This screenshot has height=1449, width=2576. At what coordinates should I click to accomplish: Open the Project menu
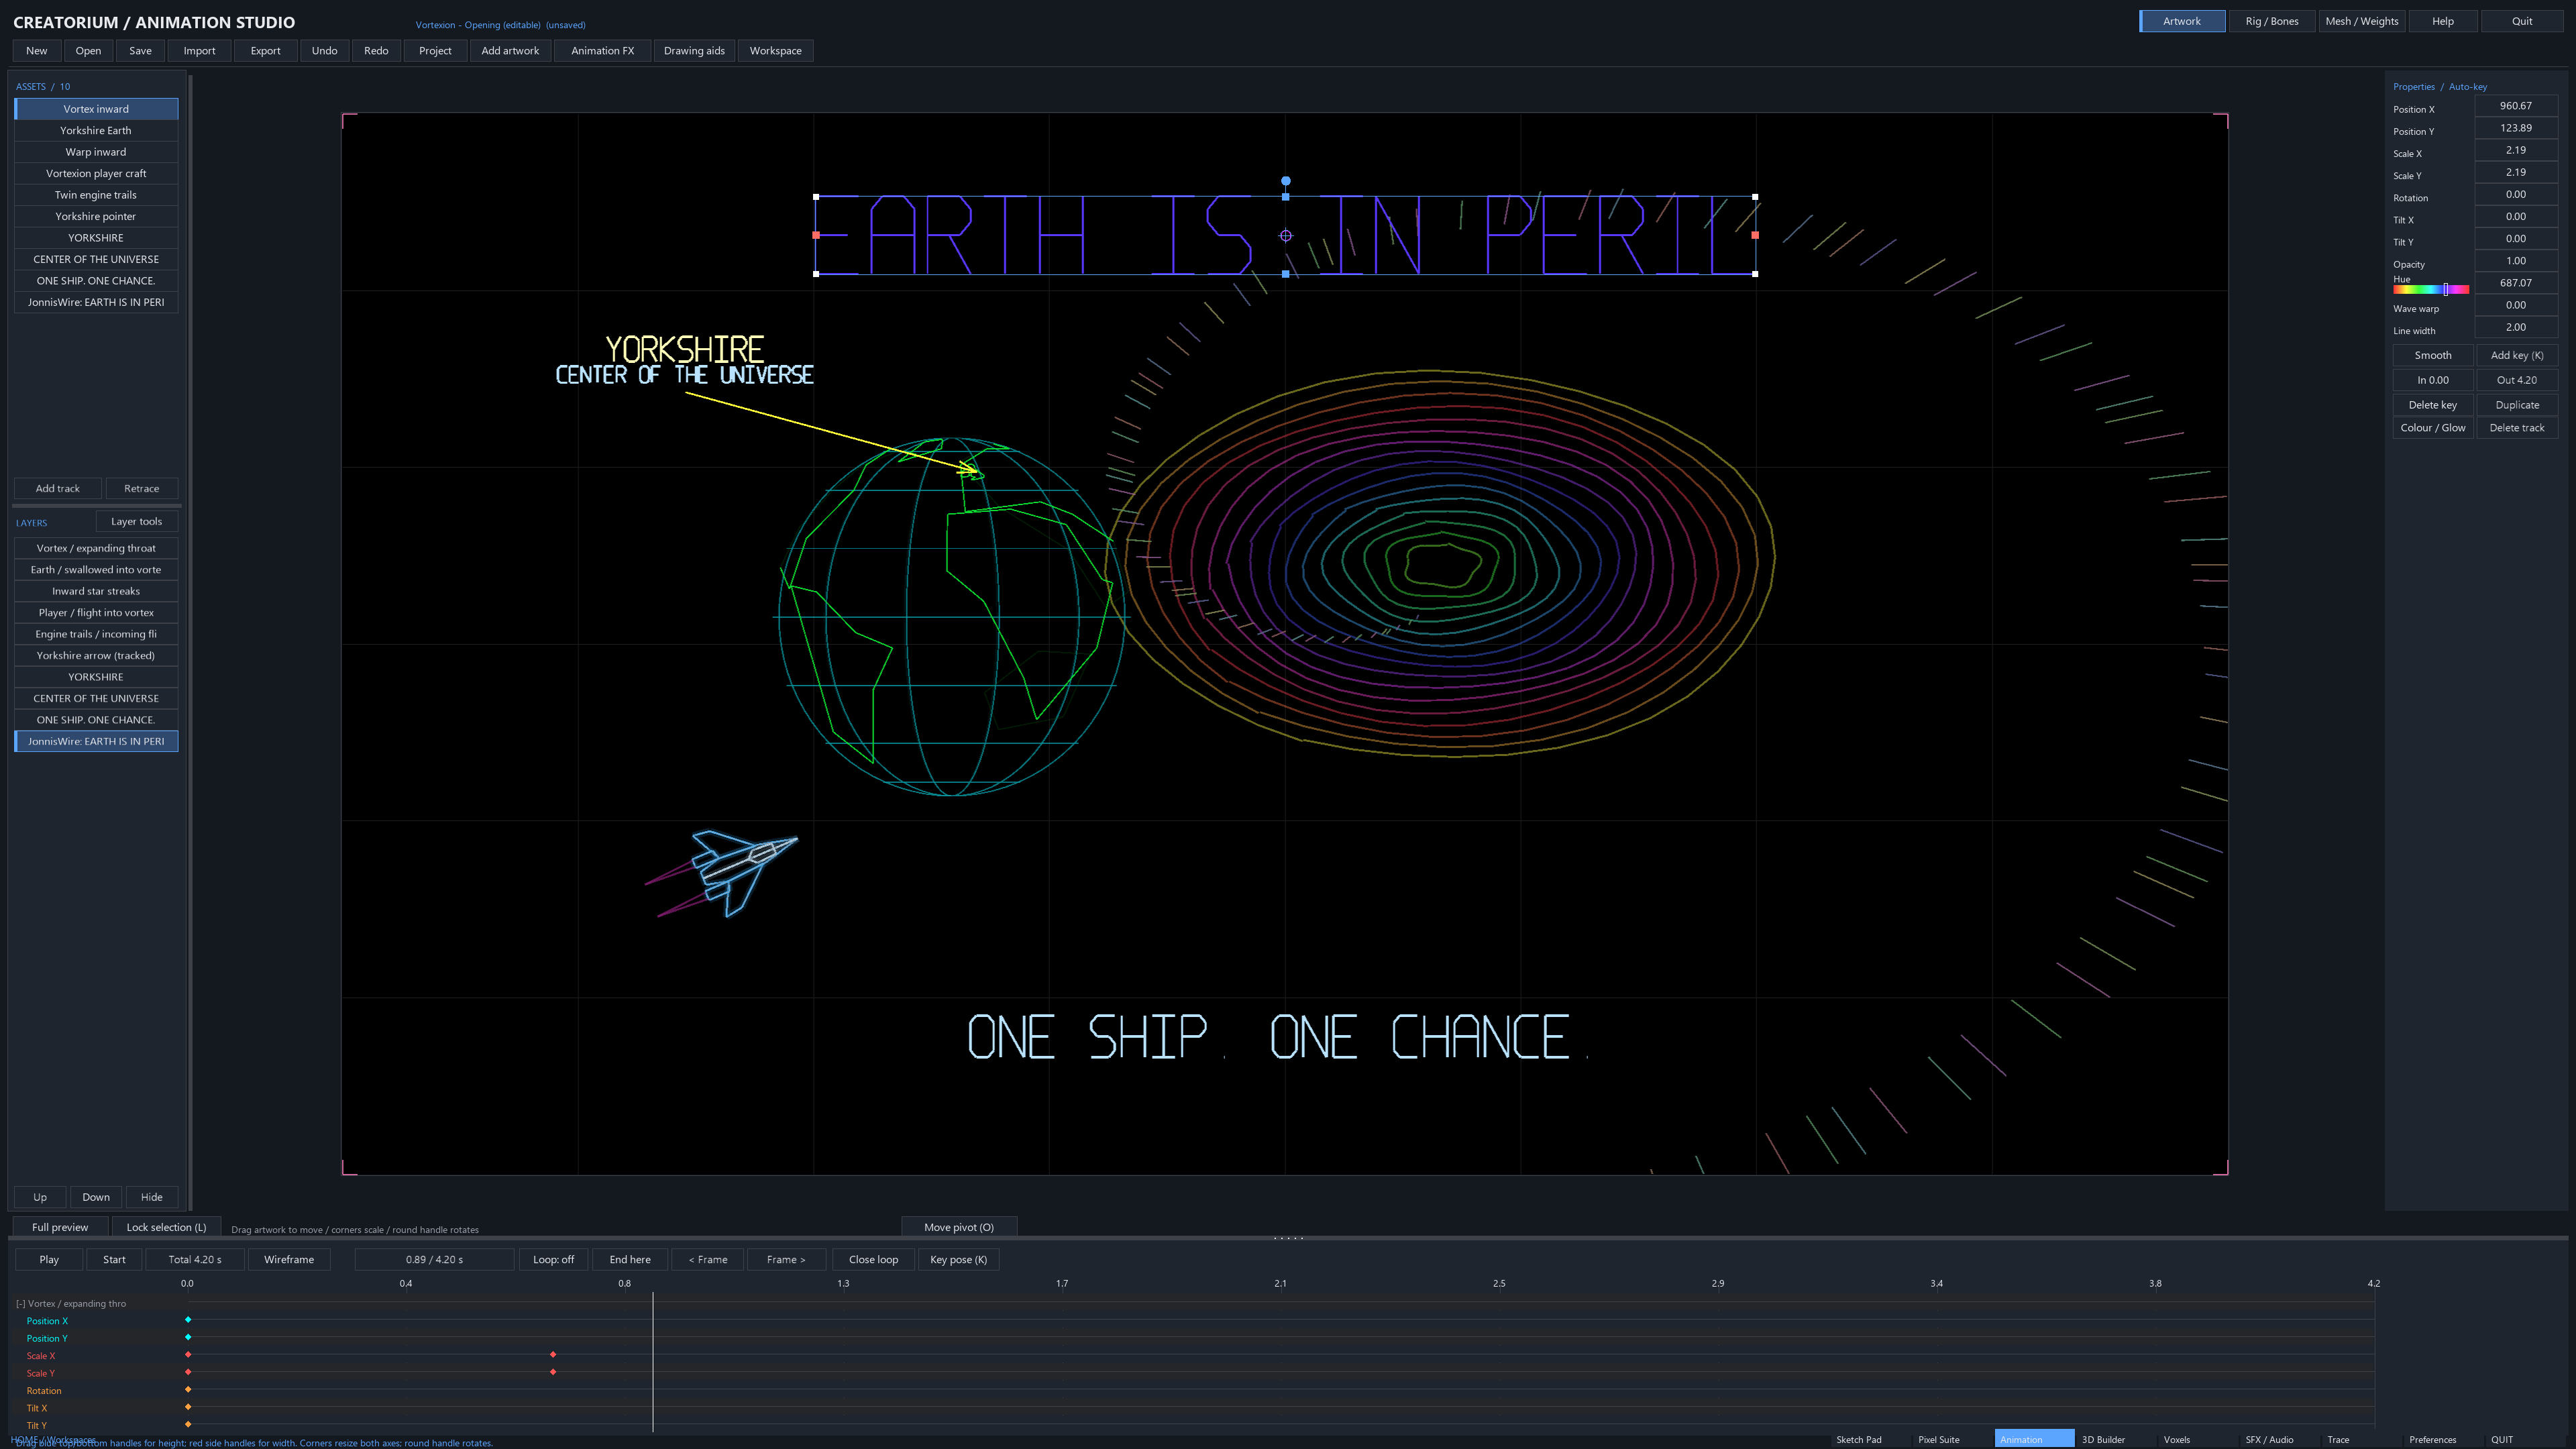pyautogui.click(x=435, y=50)
